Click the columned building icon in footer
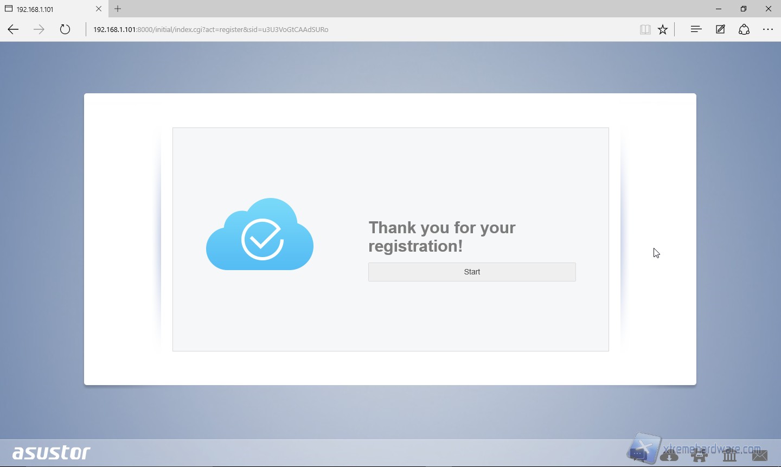This screenshot has height=467, width=781. 729,456
